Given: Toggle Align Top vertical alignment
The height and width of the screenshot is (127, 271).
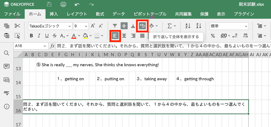Looking at the screenshot, I should point(115,26).
